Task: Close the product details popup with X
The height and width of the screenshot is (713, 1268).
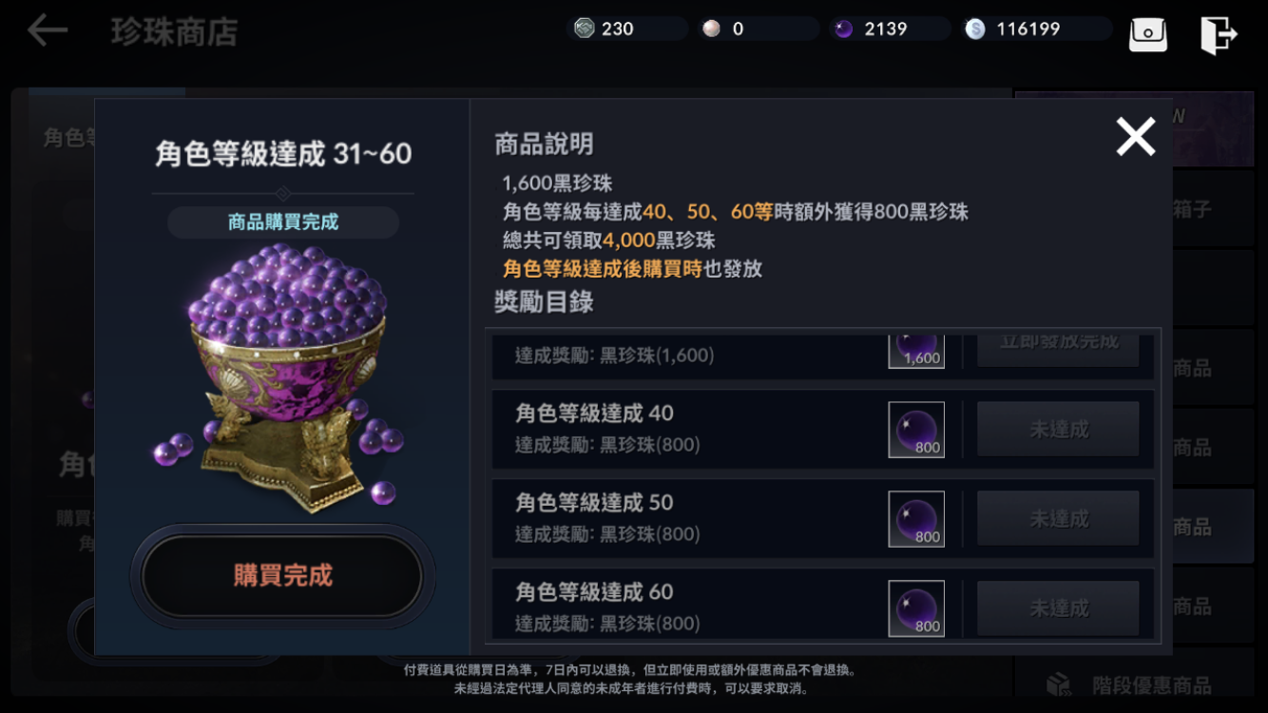Action: (1136, 137)
